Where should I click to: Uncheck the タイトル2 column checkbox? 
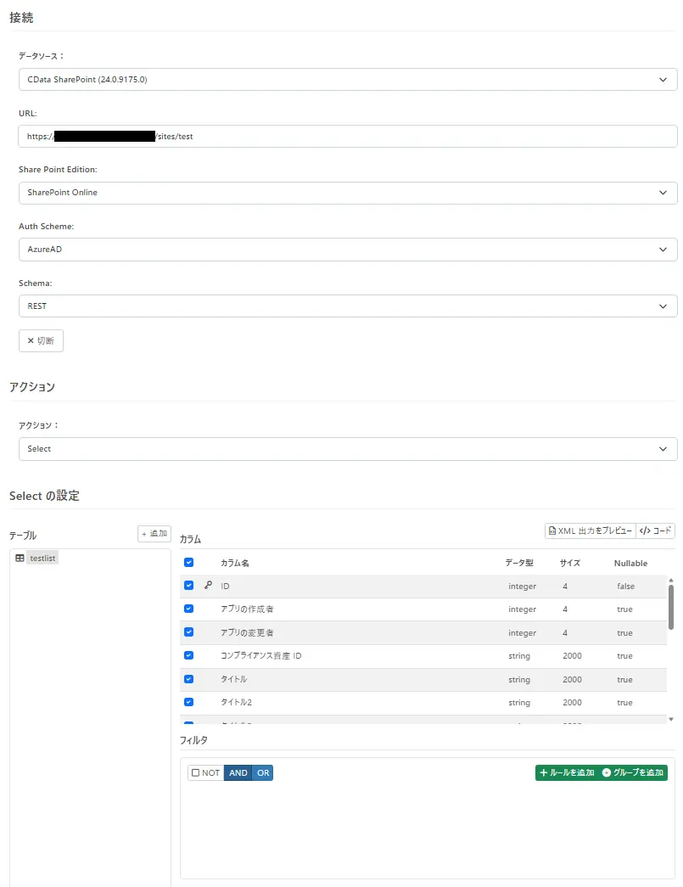[188, 702]
